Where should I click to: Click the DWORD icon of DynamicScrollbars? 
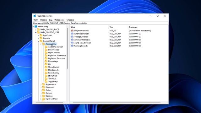(x=72, y=34)
